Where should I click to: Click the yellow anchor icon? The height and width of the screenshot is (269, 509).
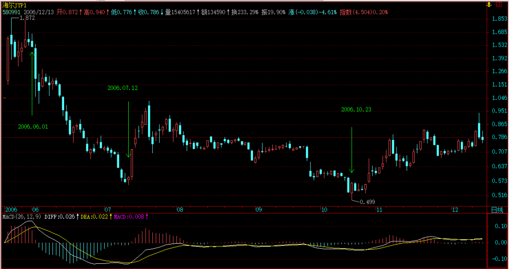tap(488, 6)
